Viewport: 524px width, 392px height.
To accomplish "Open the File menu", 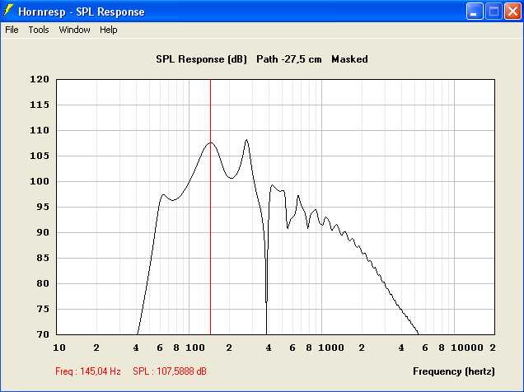I will click(x=12, y=30).
